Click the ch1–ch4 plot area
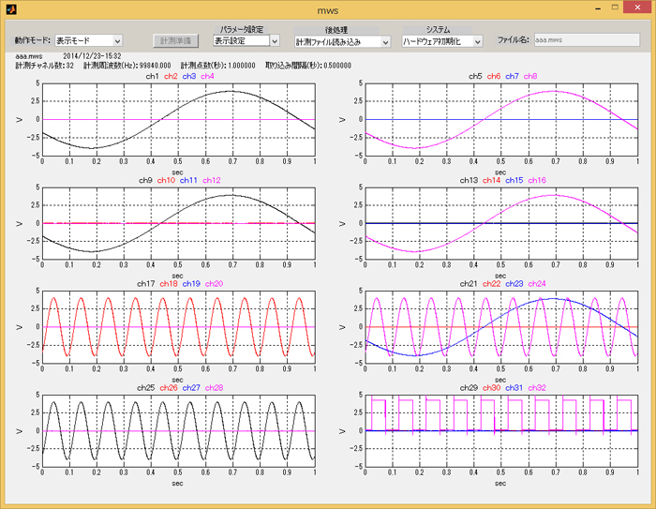 pos(179,119)
